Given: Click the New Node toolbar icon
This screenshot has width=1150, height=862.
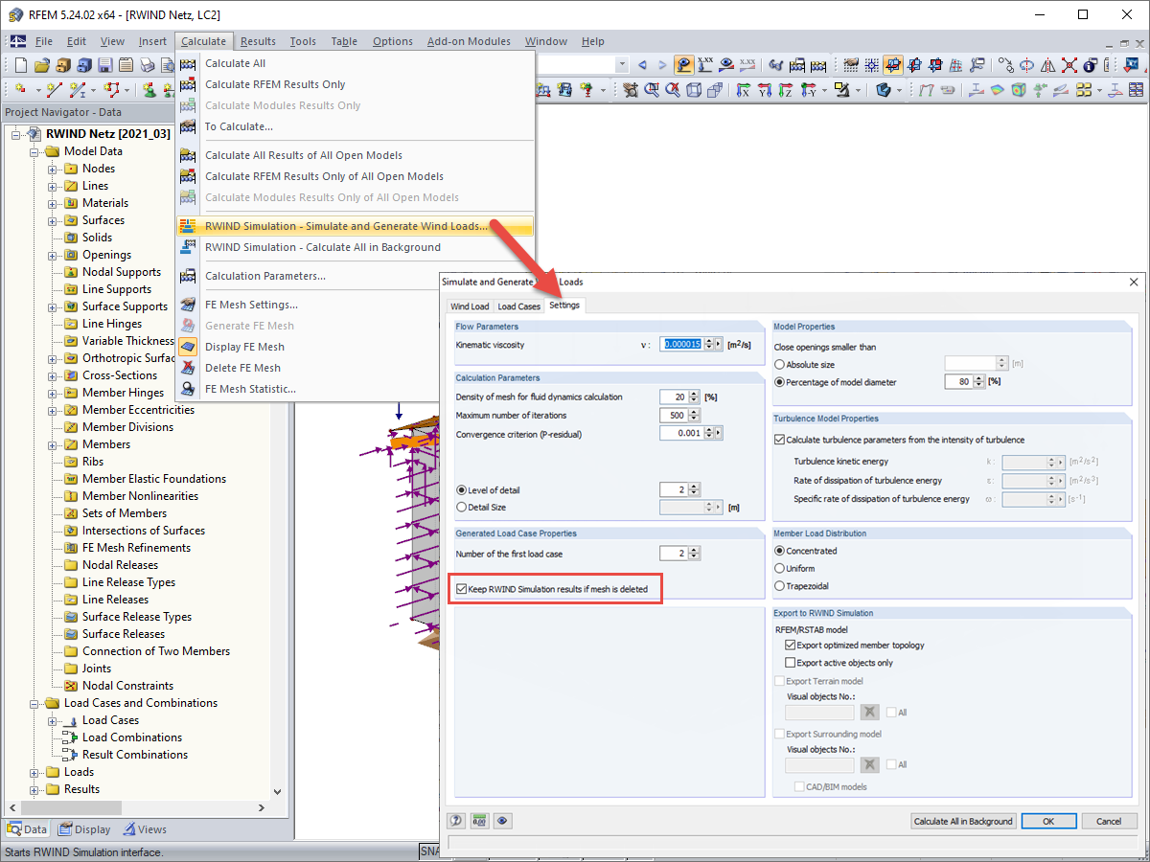Looking at the screenshot, I should point(19,90).
